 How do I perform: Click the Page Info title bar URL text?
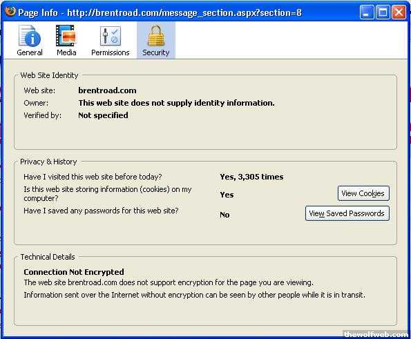(184, 12)
